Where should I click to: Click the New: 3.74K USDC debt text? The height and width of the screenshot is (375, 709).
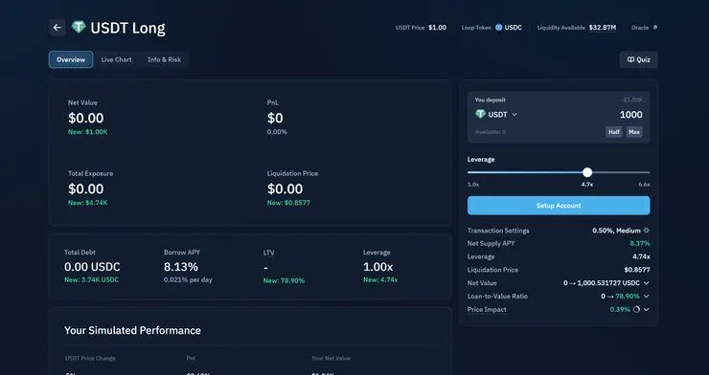91,279
